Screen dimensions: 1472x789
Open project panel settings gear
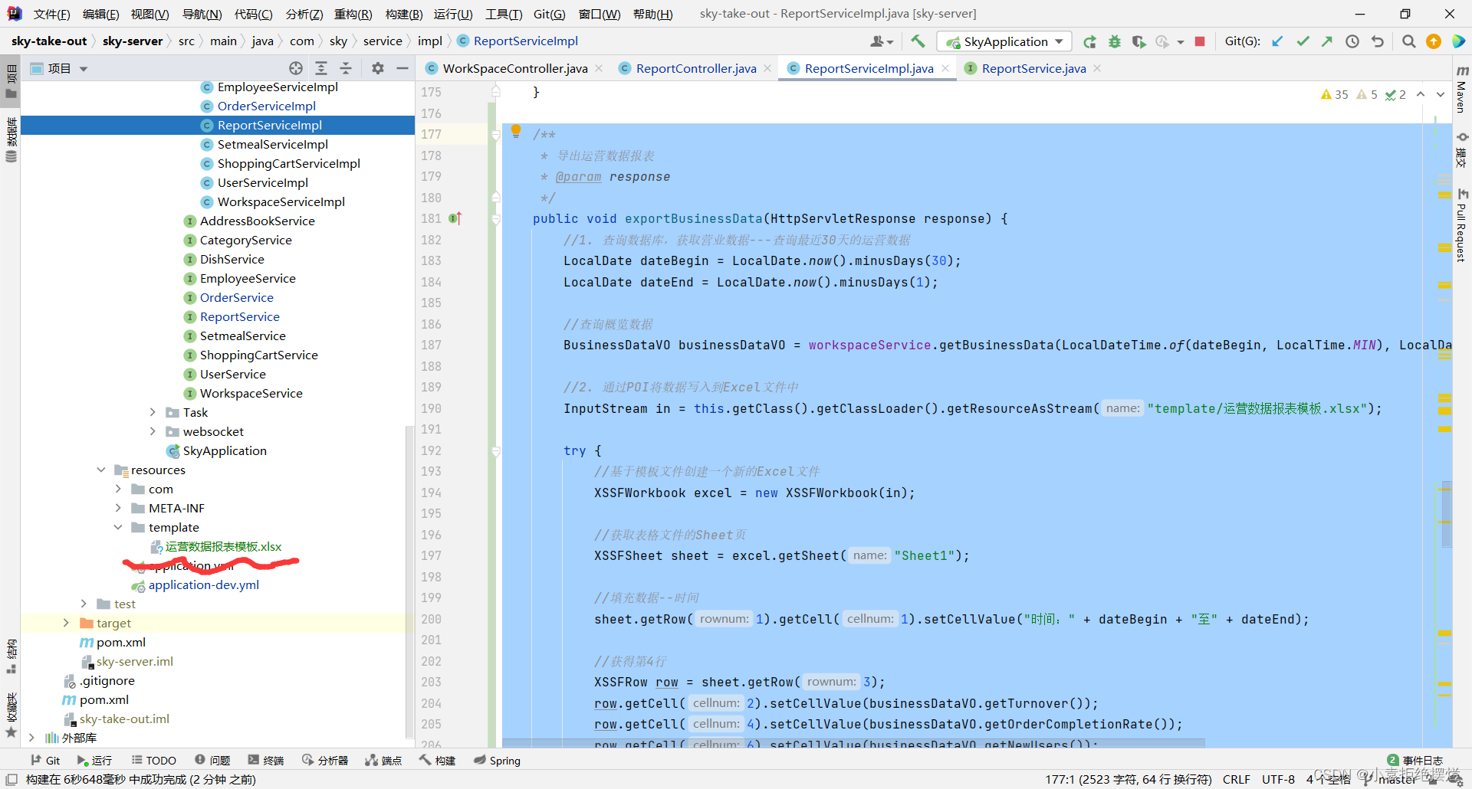click(x=377, y=68)
